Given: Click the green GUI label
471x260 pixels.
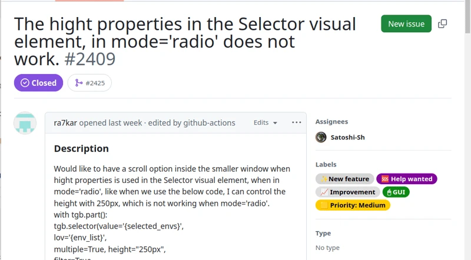Looking at the screenshot, I should pyautogui.click(x=396, y=192).
